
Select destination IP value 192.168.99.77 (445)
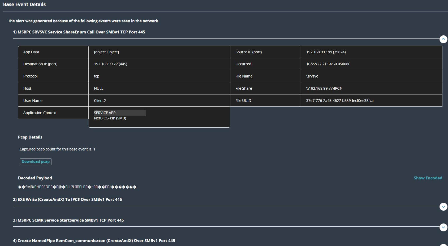111,64
